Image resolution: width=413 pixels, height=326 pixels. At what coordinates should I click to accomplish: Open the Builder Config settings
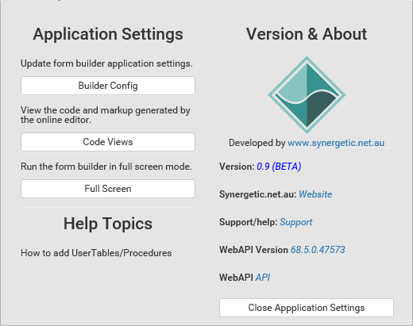[108, 86]
